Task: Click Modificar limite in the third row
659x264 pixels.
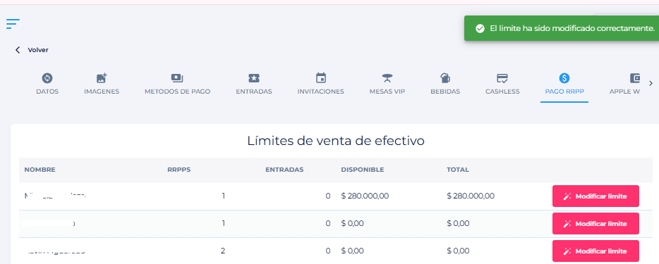Action: [595, 251]
